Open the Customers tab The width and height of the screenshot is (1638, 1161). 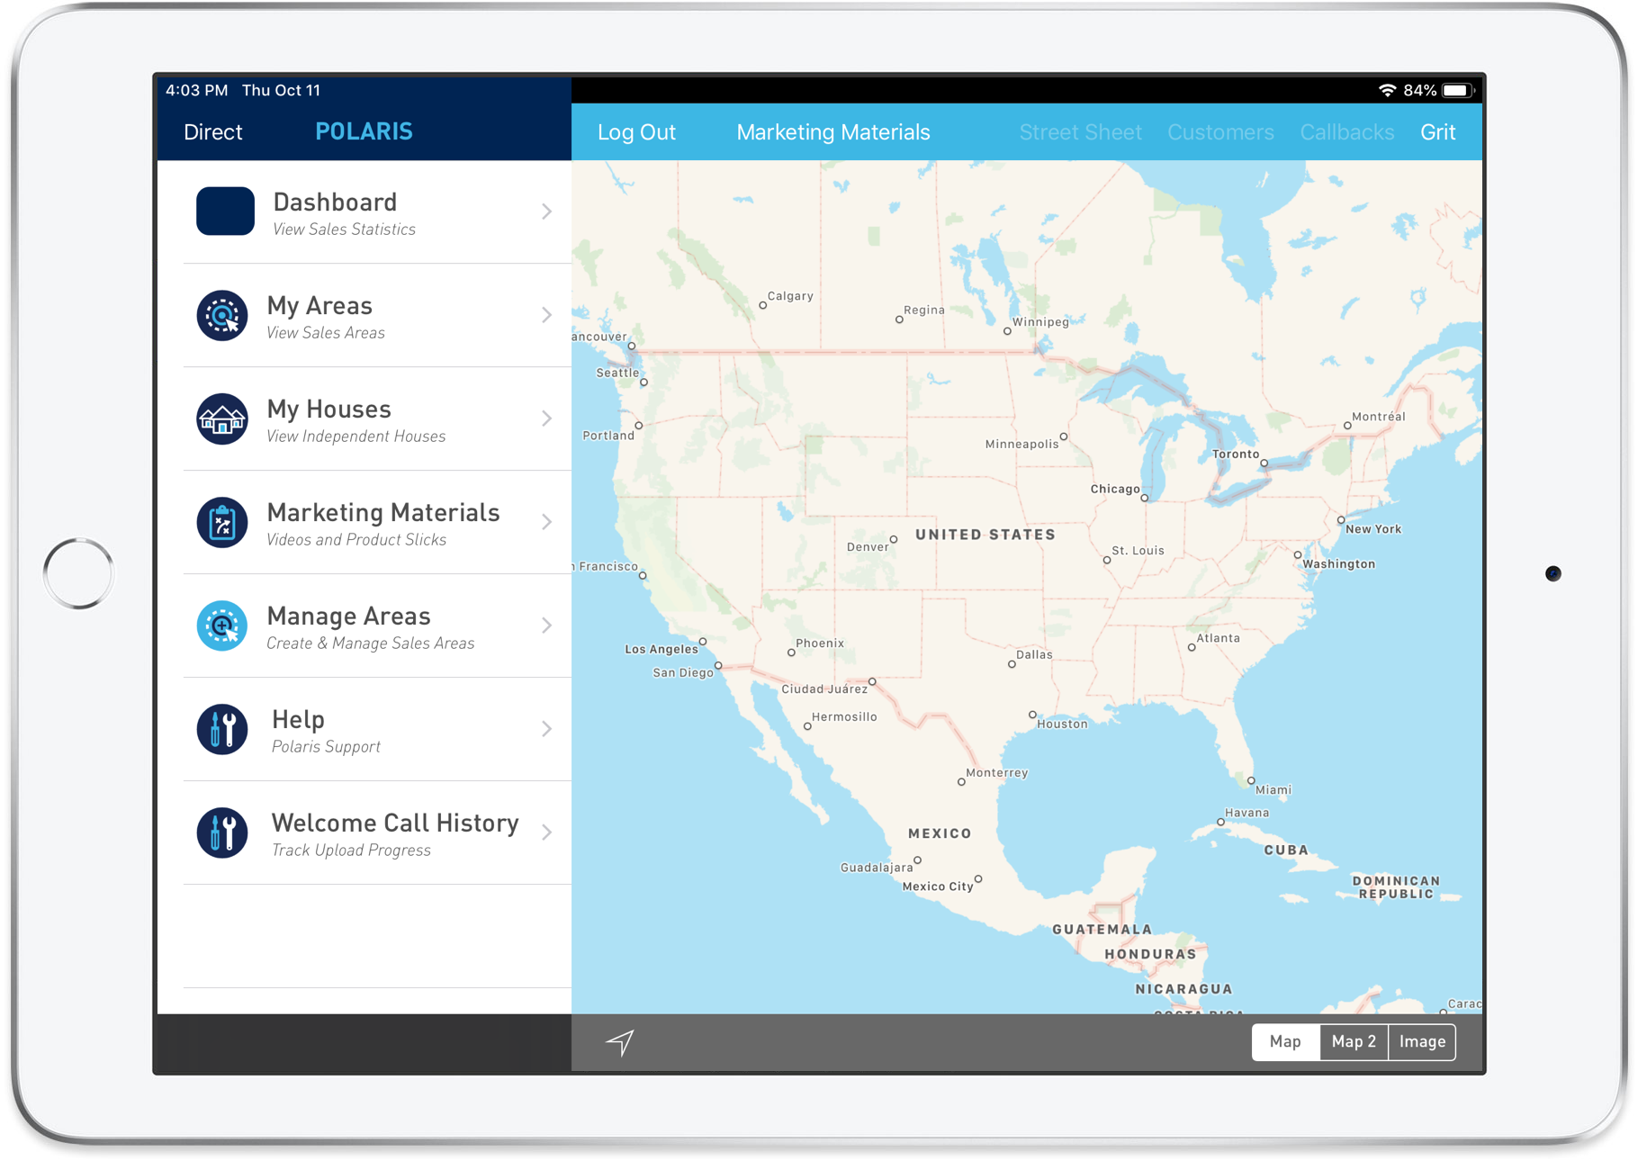pos(1220,132)
